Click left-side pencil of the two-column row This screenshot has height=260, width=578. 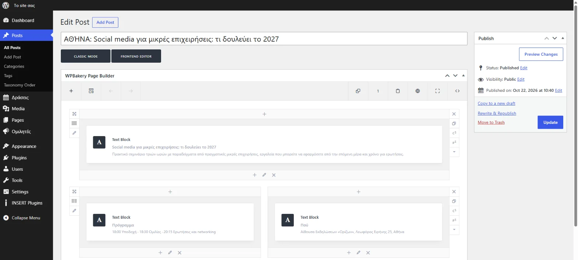pyautogui.click(x=74, y=211)
